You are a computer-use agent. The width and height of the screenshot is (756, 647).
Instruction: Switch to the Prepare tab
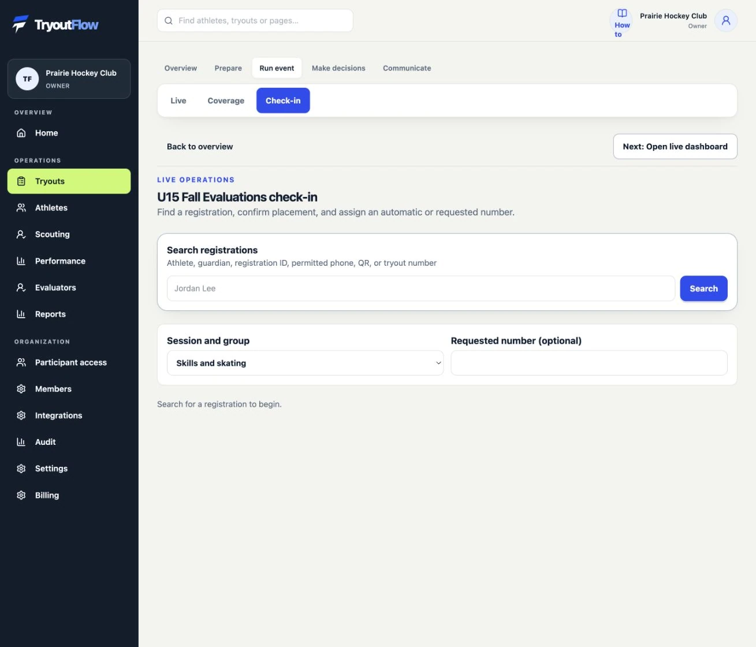tap(228, 68)
